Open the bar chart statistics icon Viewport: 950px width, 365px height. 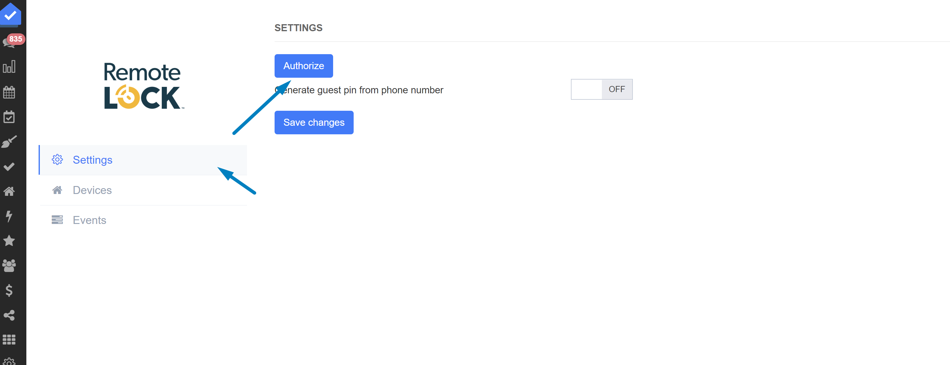click(9, 67)
